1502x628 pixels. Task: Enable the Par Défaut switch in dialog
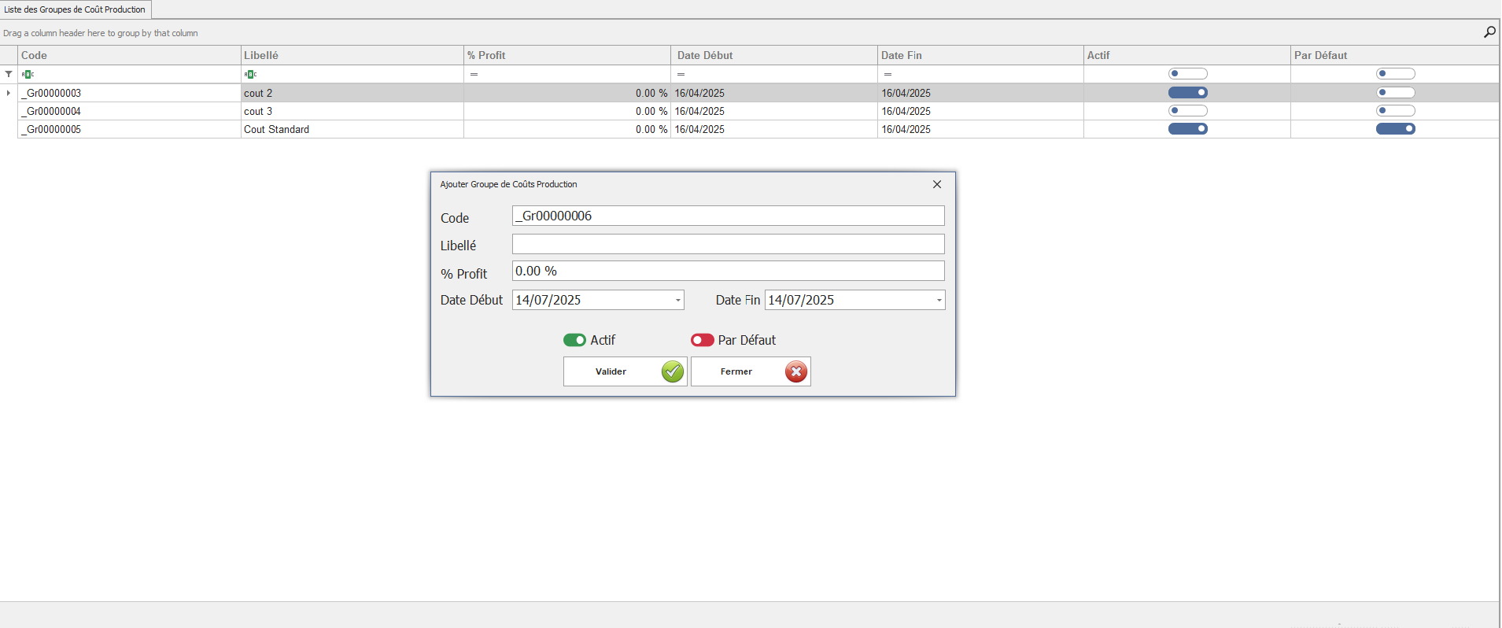[x=702, y=340]
